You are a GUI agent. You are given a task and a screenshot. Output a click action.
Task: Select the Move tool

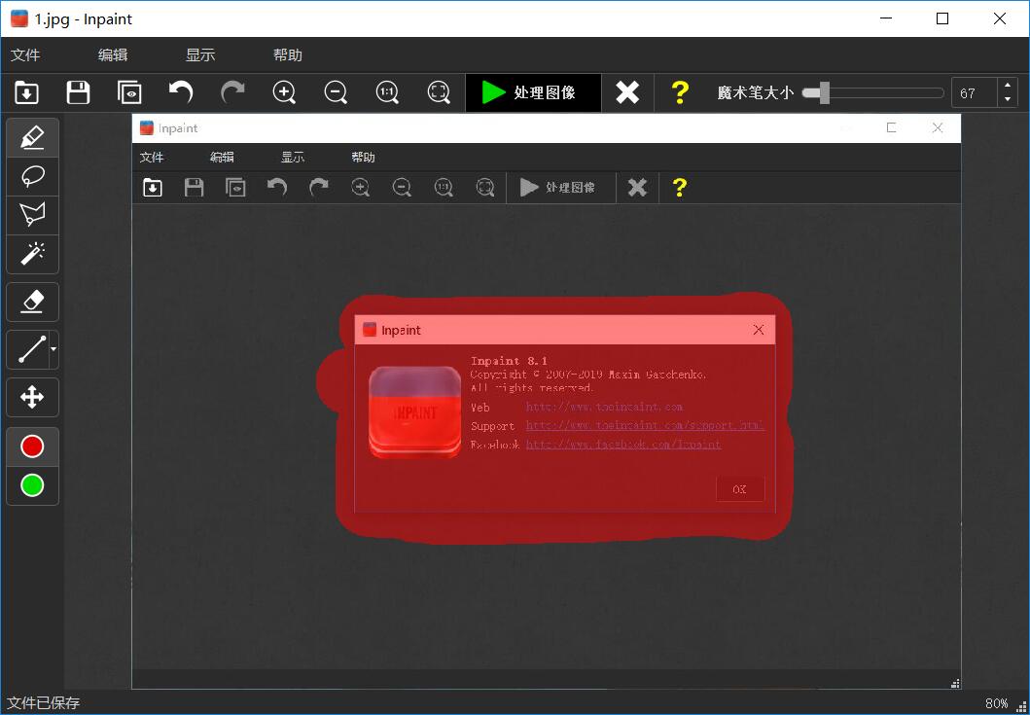point(32,397)
